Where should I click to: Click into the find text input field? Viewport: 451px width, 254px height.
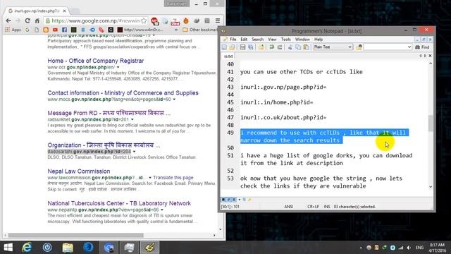[x=385, y=47]
